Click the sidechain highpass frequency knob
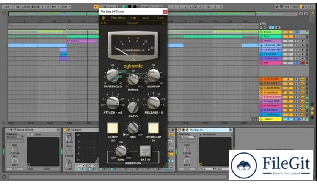Viewport: 317px width, 184px height. 121,151
